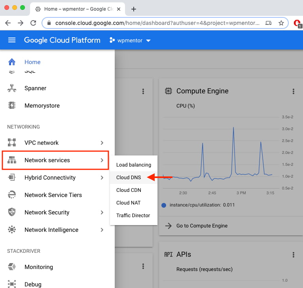Click the Network Service Tiers icon
This screenshot has width=303, height=288.
click(x=12, y=195)
